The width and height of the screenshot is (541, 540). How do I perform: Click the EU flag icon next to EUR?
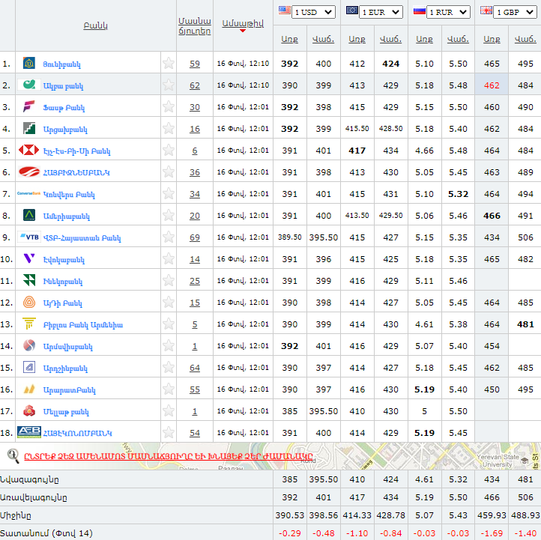coord(352,10)
